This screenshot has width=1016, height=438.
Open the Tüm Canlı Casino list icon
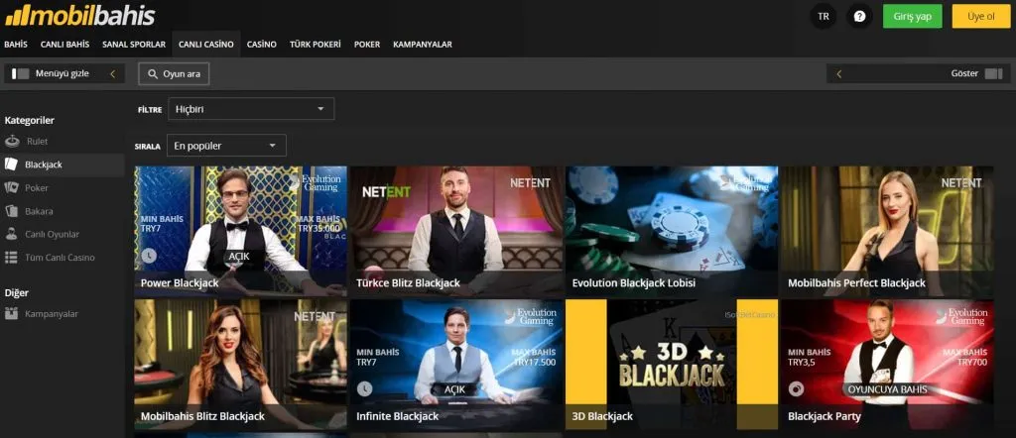(x=12, y=258)
